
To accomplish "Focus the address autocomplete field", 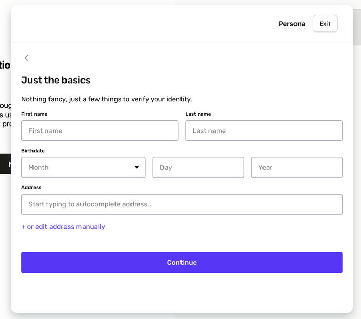I will click(182, 204).
